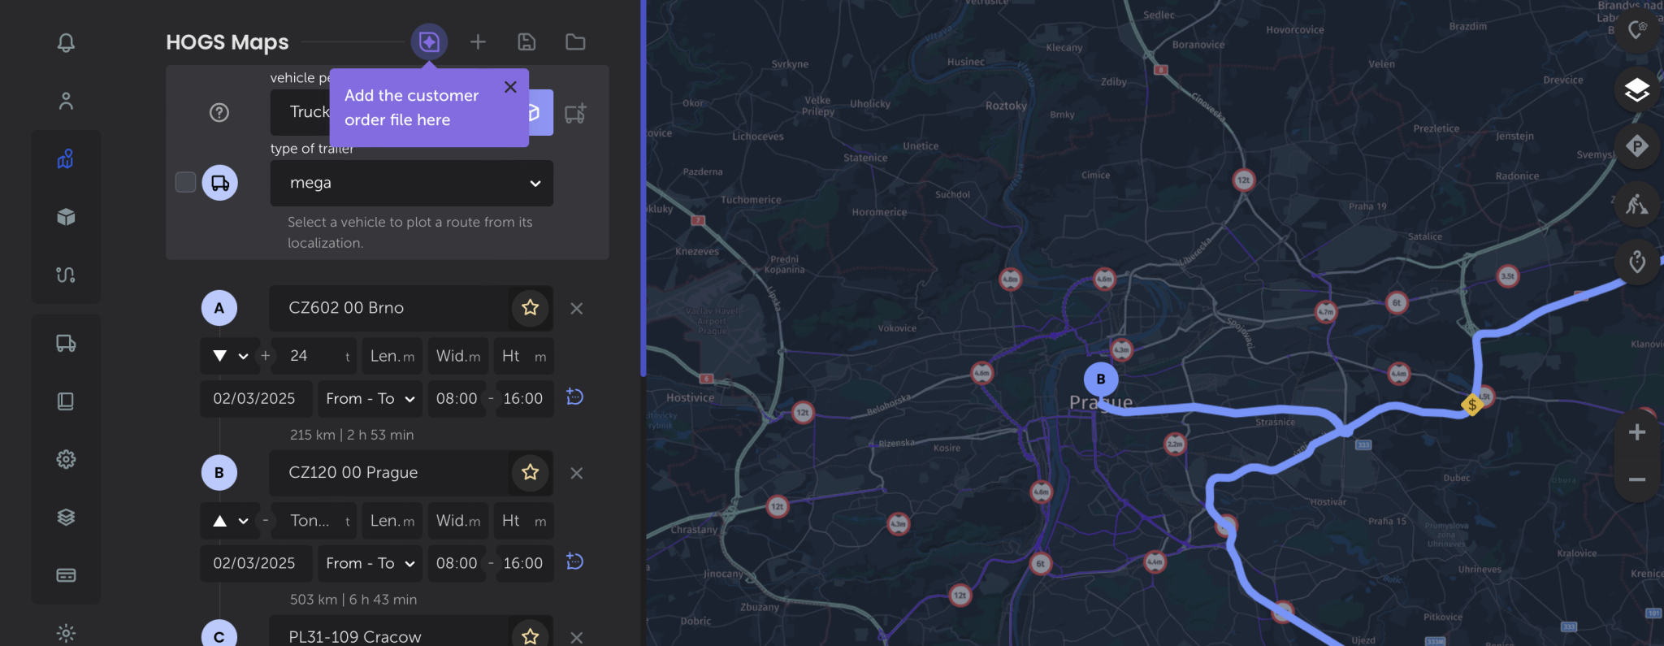Screen dimensions: 1664x646
Task: Open the folder icon in header
Action: (575, 42)
